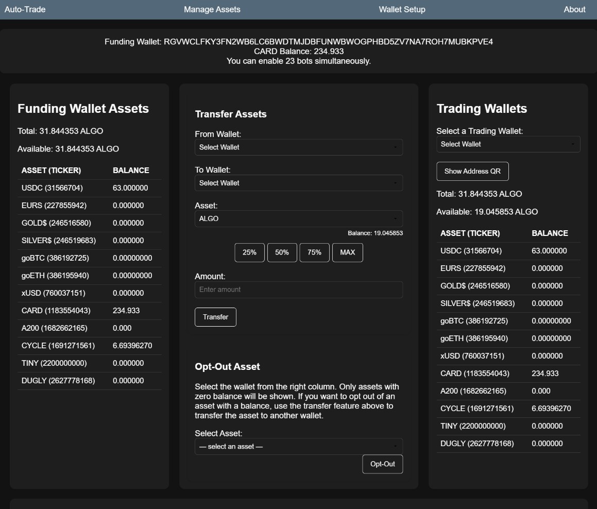
Task: Go to the About section
Action: (574, 9)
